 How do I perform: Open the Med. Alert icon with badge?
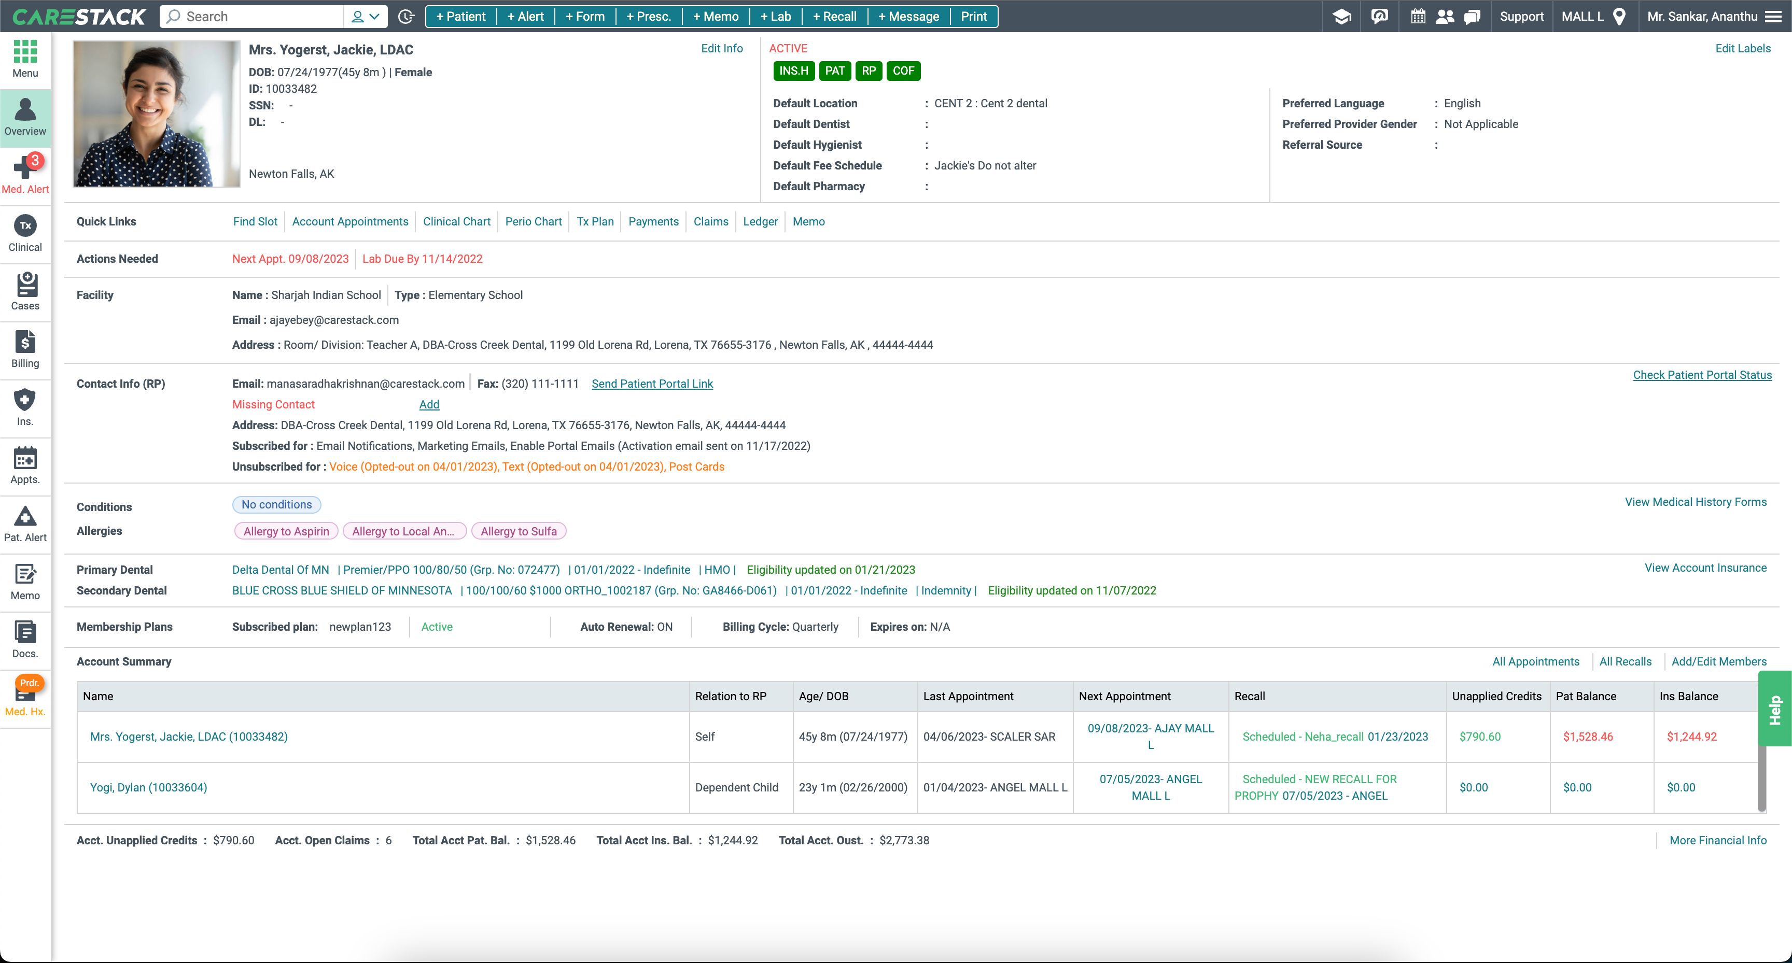click(x=25, y=175)
